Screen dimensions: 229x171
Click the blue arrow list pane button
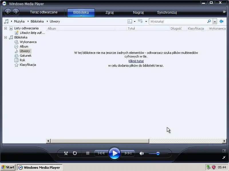click(221, 21)
